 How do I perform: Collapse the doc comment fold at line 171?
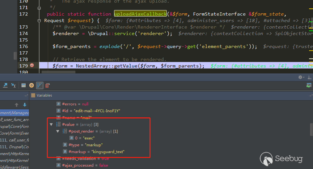coord(39,8)
